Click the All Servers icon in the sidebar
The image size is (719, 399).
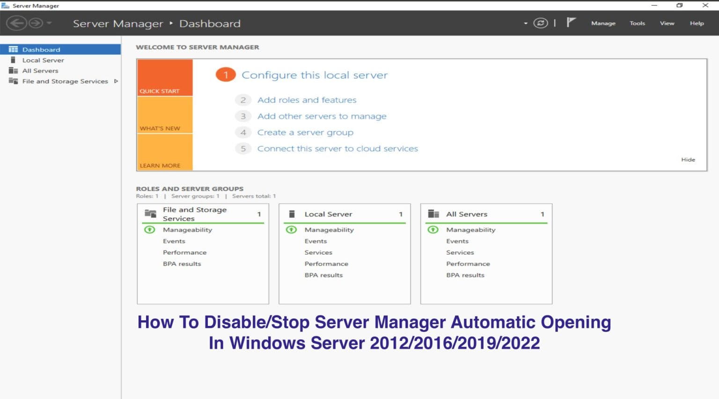pyautogui.click(x=14, y=70)
